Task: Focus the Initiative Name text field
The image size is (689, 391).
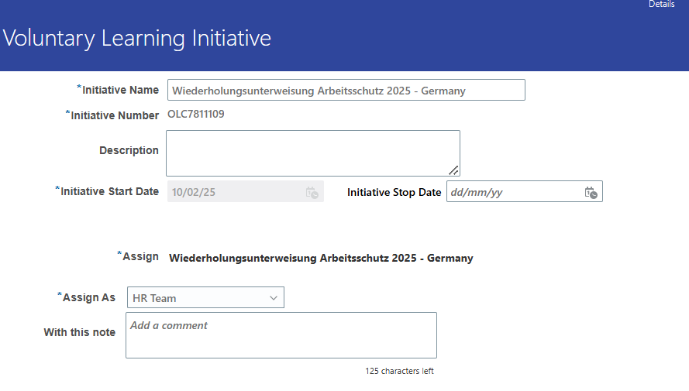Action: 346,90
